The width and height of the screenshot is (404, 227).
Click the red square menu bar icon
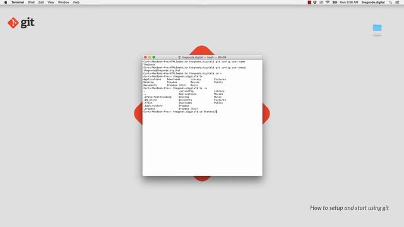pyautogui.click(x=309, y=3)
